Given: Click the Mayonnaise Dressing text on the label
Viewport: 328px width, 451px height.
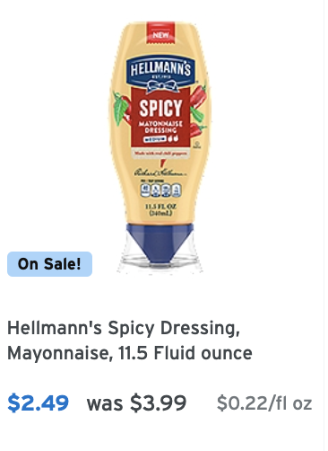Looking at the screenshot, I should pos(160,127).
